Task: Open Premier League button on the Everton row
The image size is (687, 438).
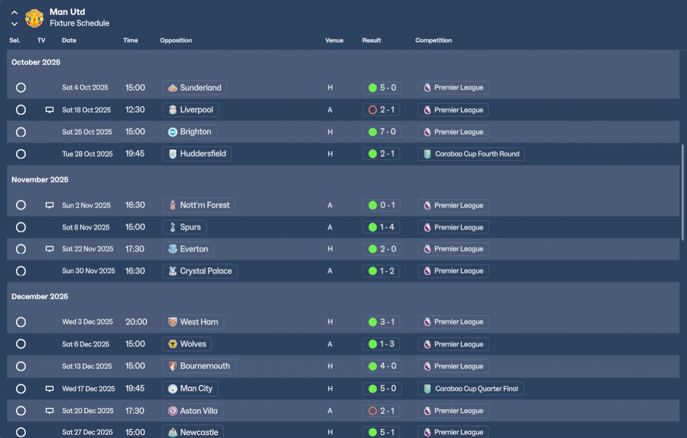Action: click(x=453, y=249)
